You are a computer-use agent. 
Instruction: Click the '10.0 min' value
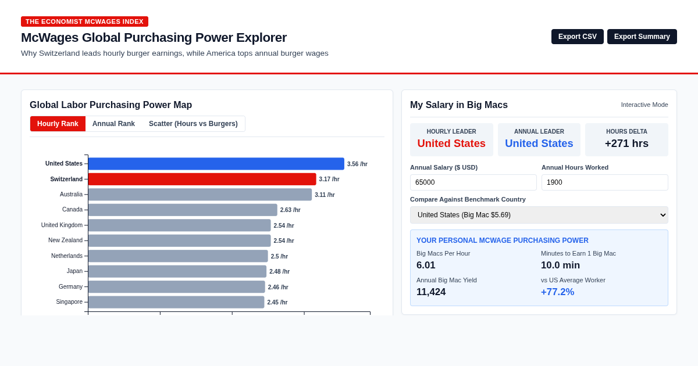pyautogui.click(x=560, y=265)
